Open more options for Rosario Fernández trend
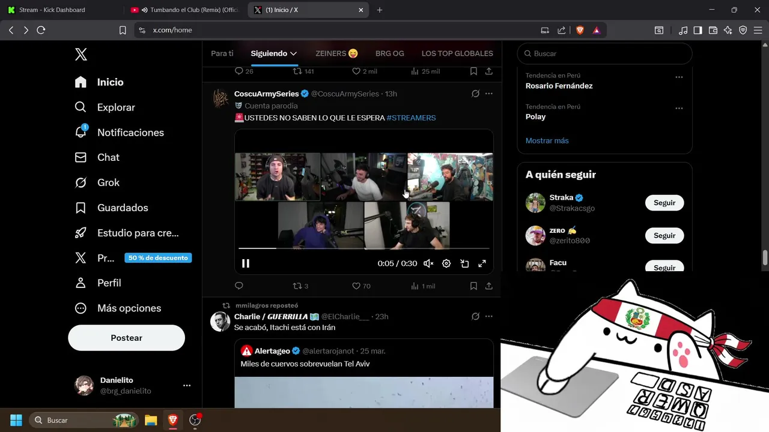769x432 pixels. (x=679, y=77)
